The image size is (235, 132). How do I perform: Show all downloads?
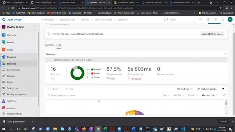[223, 121]
